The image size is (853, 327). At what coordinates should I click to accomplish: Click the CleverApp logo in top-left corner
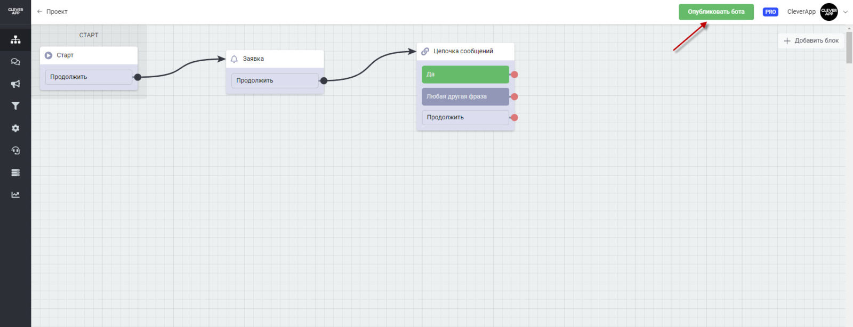click(15, 11)
